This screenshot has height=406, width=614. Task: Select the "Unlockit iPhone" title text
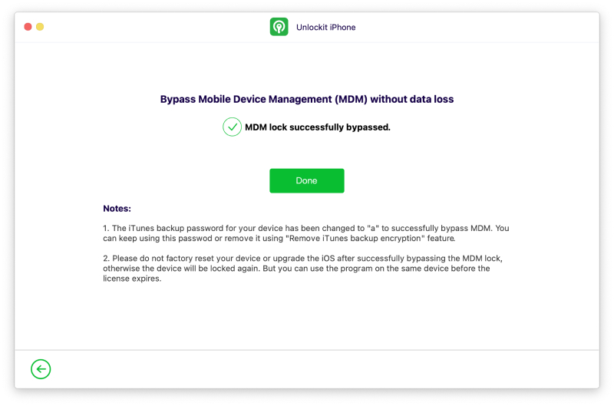[x=325, y=27]
